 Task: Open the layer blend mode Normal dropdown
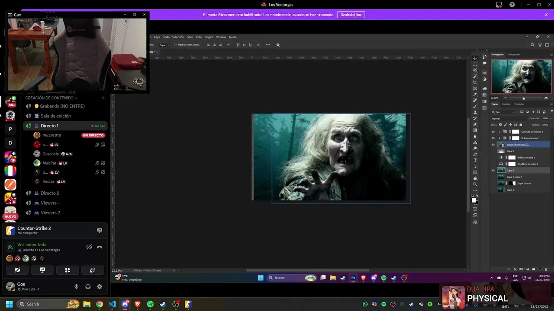509,118
